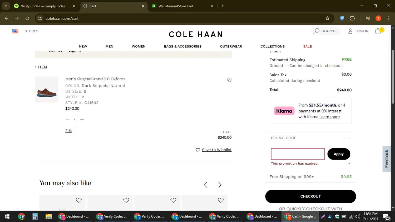This screenshot has width=395, height=222.
Task: Open the tab search dropdown arrow
Action: point(6,6)
